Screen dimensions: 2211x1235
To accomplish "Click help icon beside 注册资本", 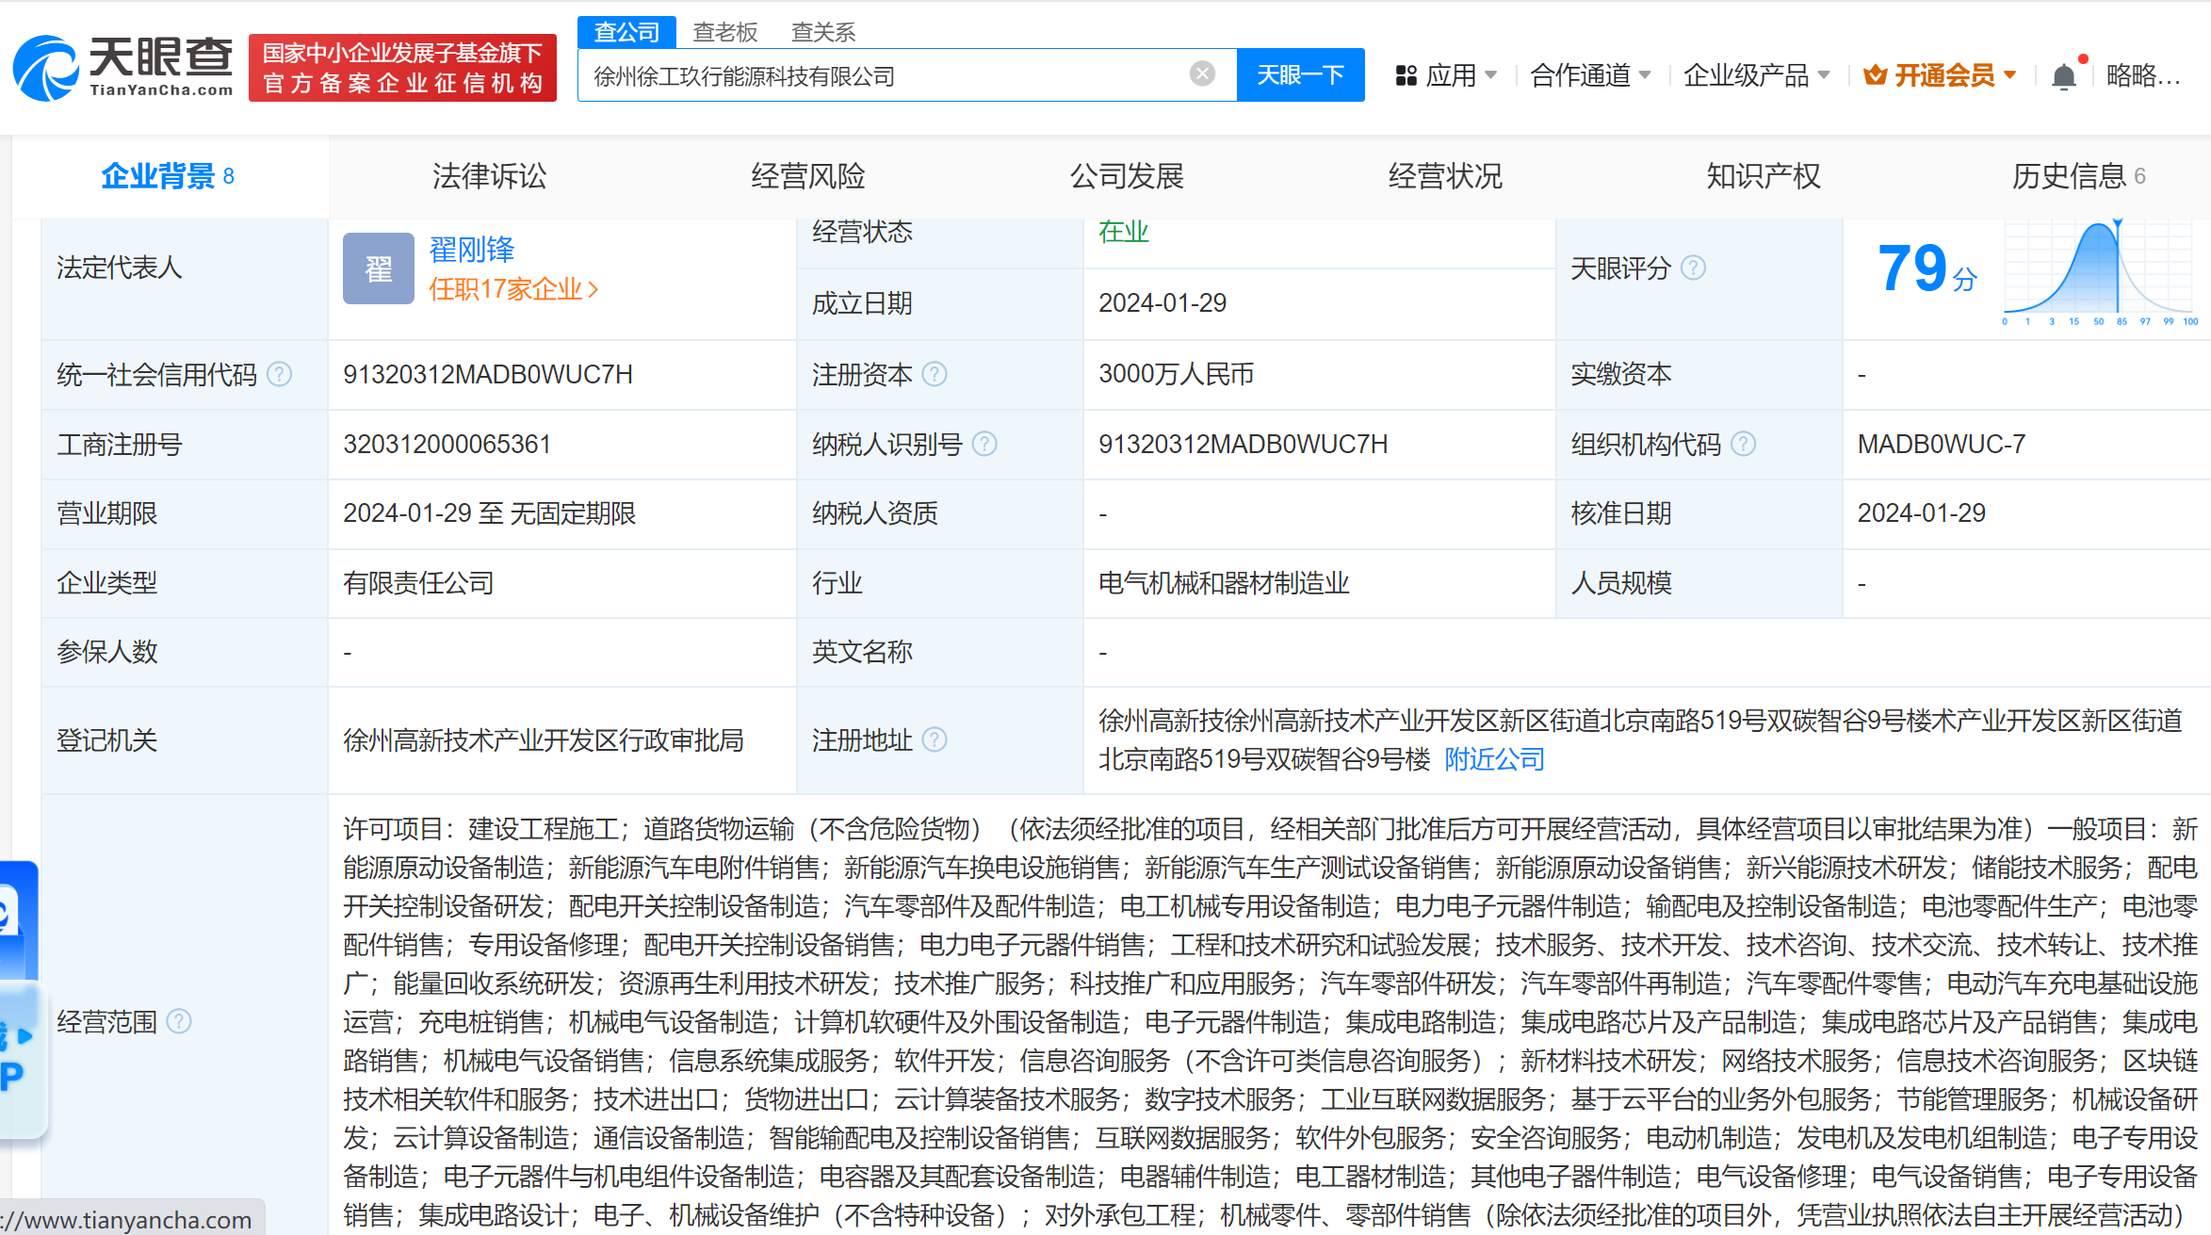I will (x=935, y=375).
